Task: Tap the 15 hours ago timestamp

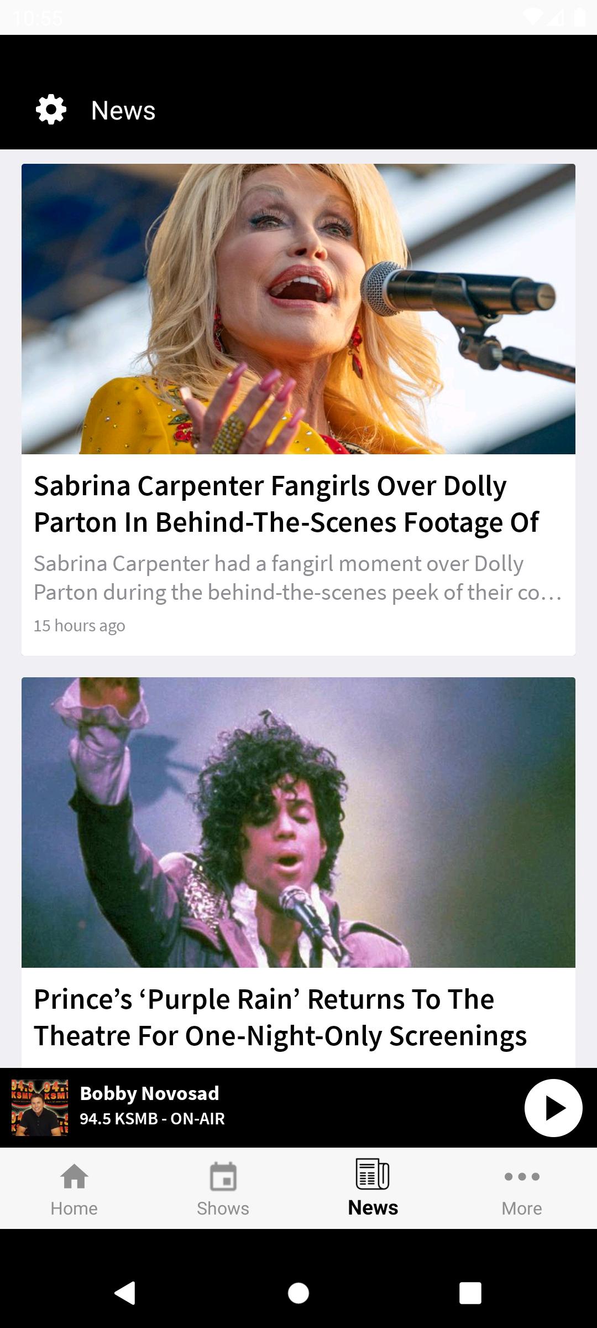Action: [80, 626]
